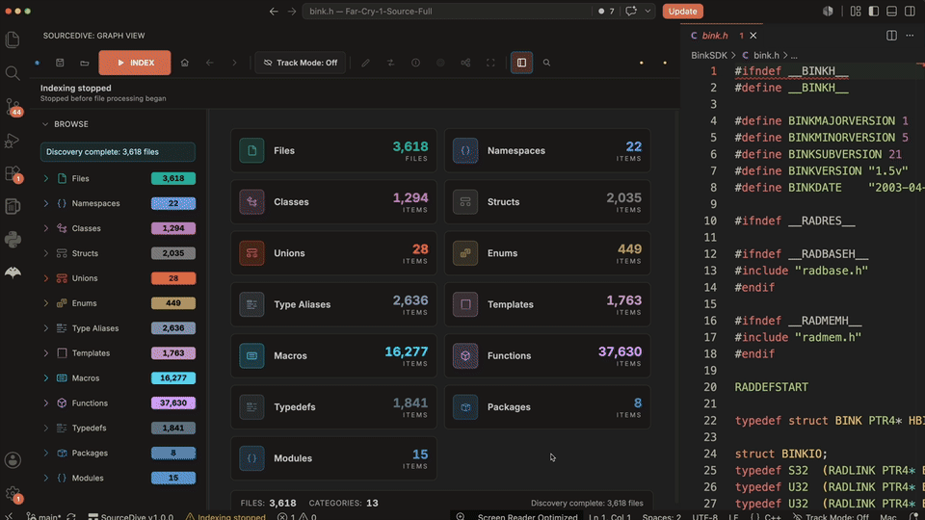Viewport: 925px width, 520px height.
Task: Click the back arrow in the graph toolbar
Action: click(209, 63)
